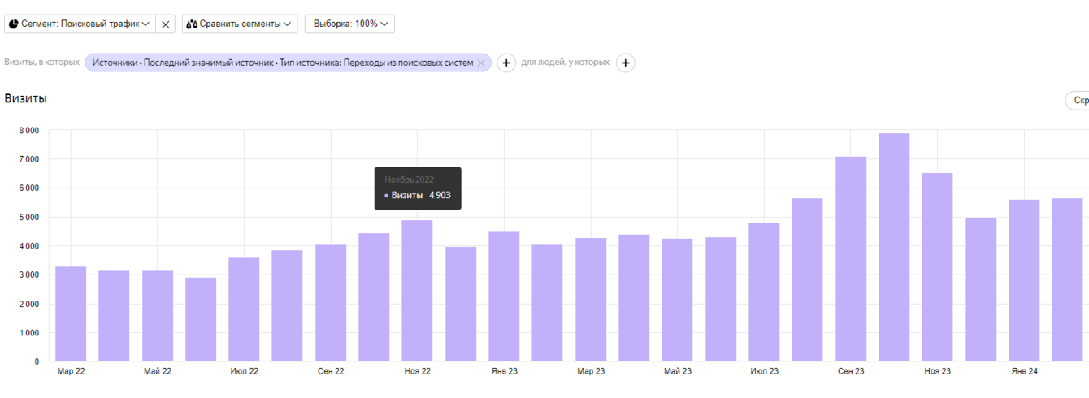Clear the segment with the X button

(x=165, y=24)
